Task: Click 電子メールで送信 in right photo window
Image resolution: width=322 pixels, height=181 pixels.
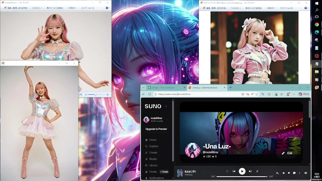Action: click(x=254, y=8)
